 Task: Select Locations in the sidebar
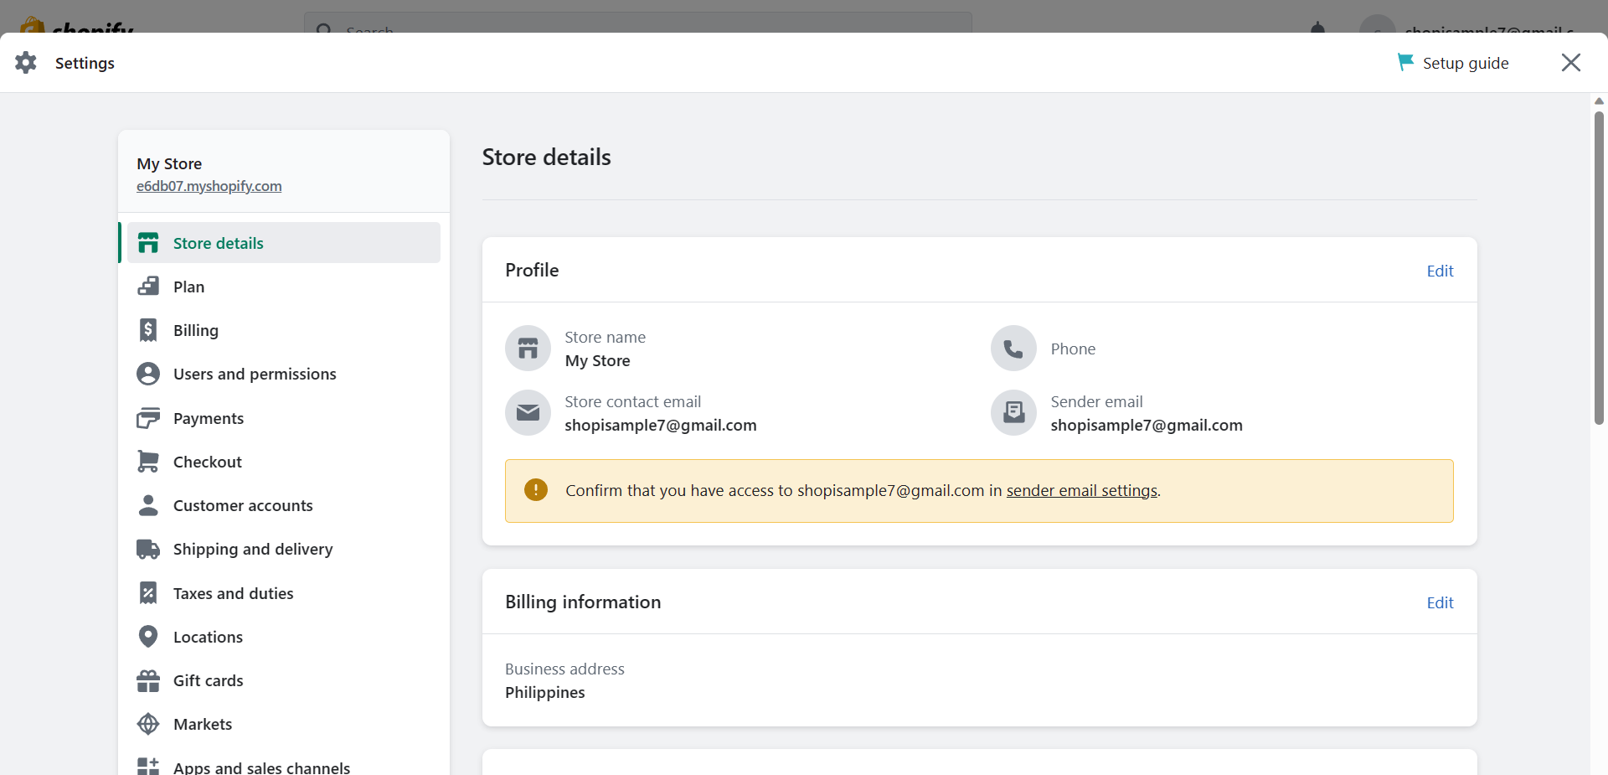coord(284,637)
